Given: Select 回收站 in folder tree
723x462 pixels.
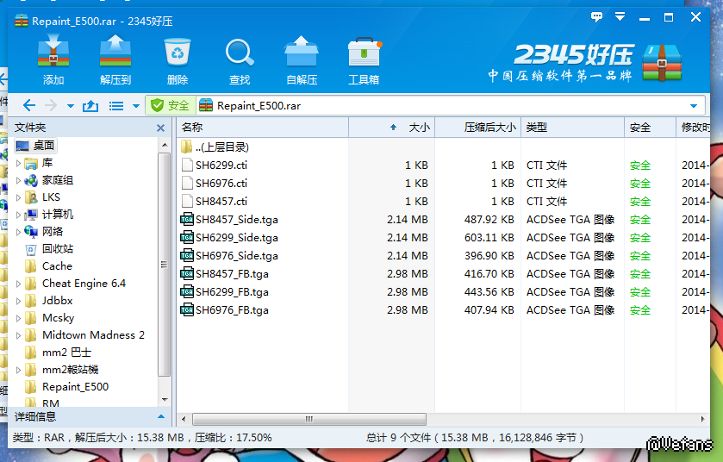Looking at the screenshot, I should (x=49, y=249).
